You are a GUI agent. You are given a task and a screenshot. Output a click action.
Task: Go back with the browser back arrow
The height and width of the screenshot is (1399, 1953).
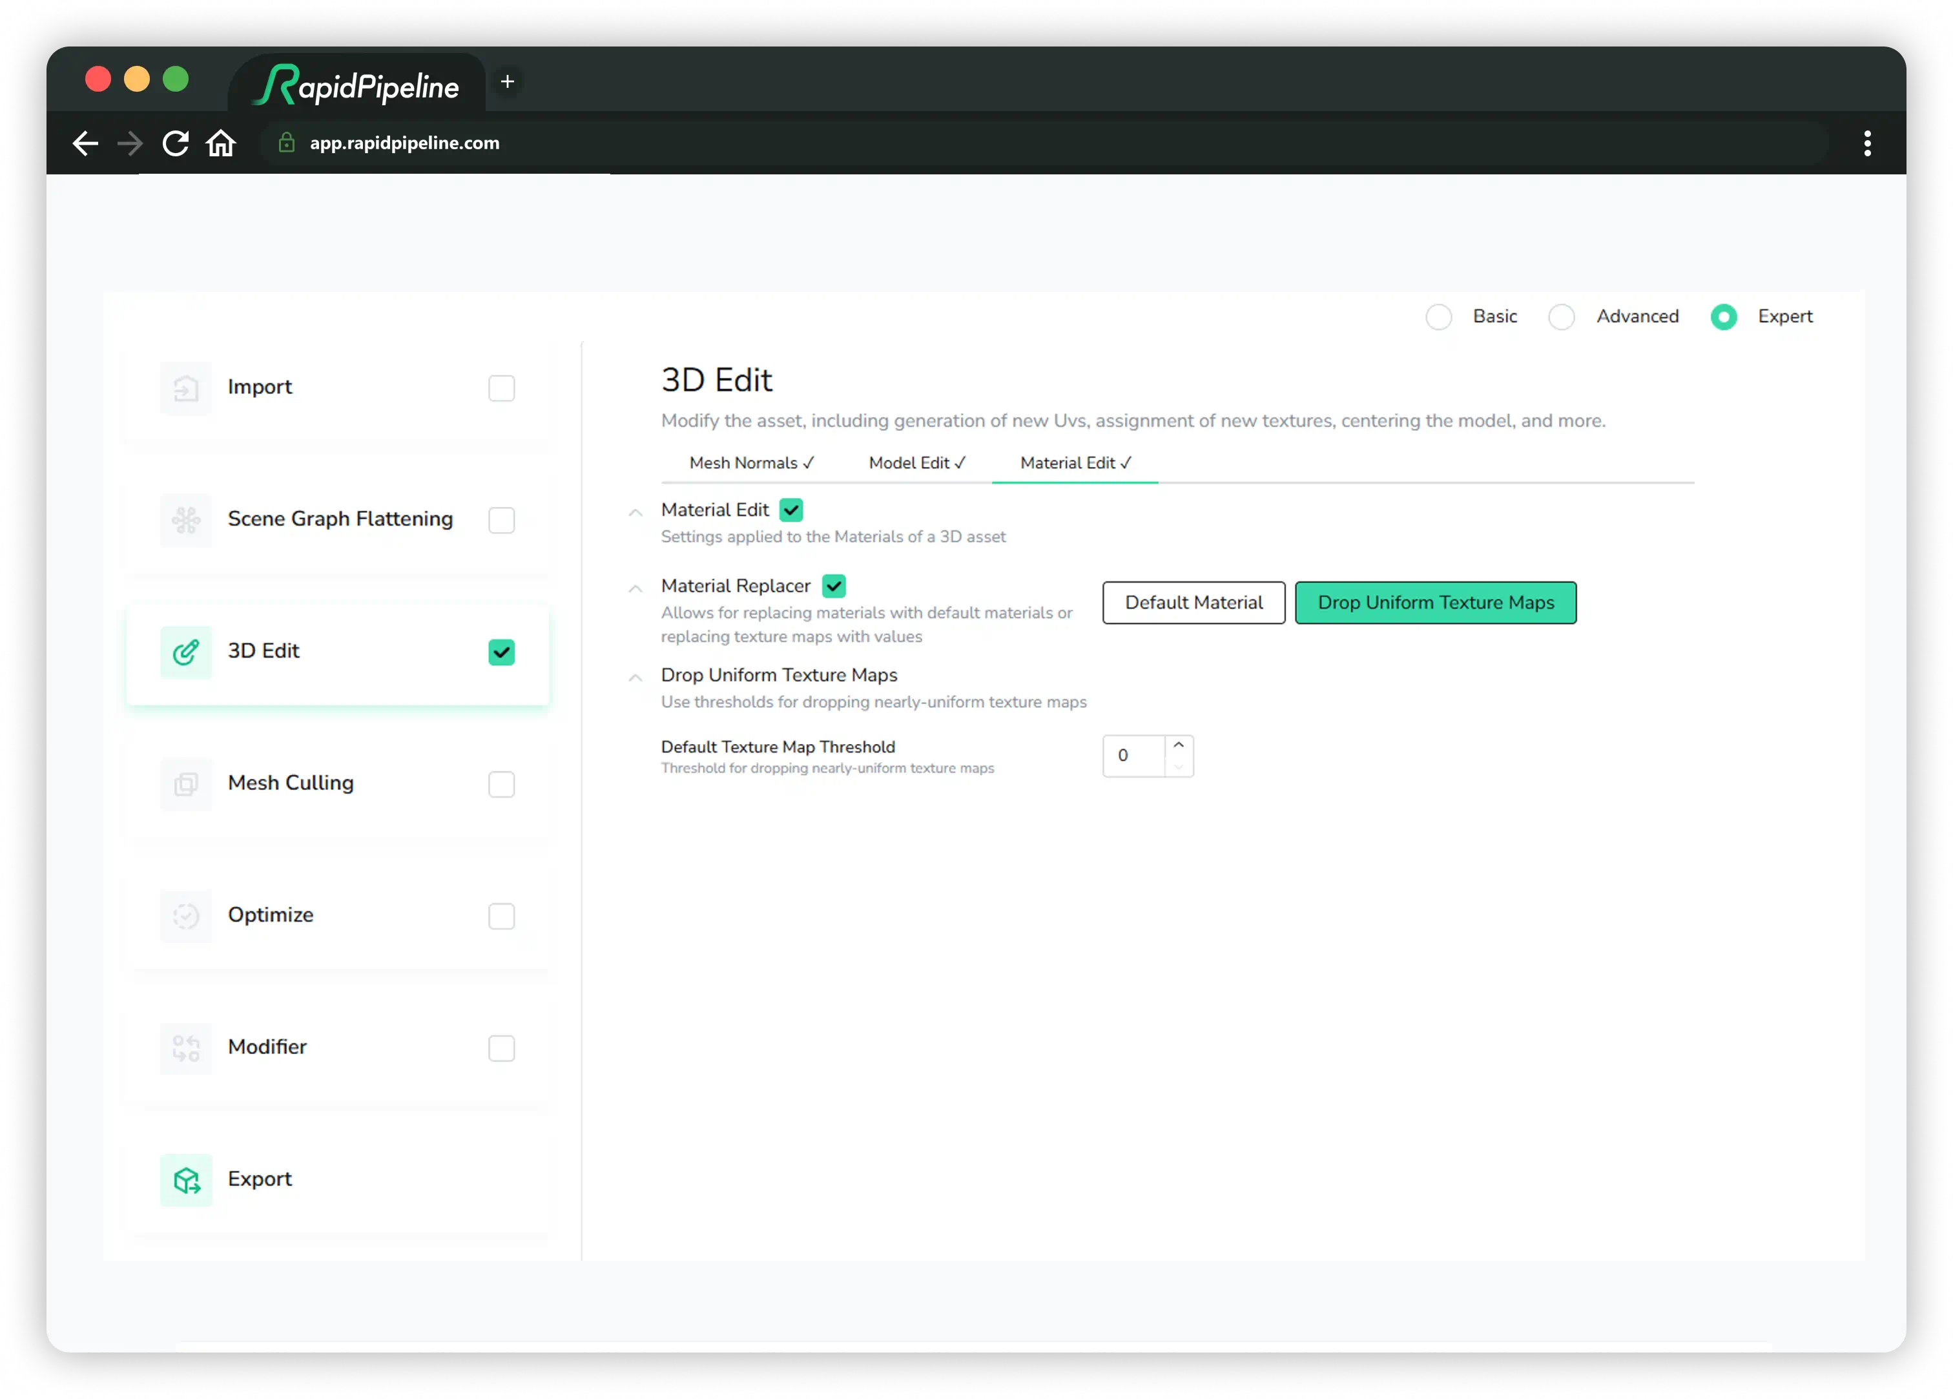coord(85,143)
